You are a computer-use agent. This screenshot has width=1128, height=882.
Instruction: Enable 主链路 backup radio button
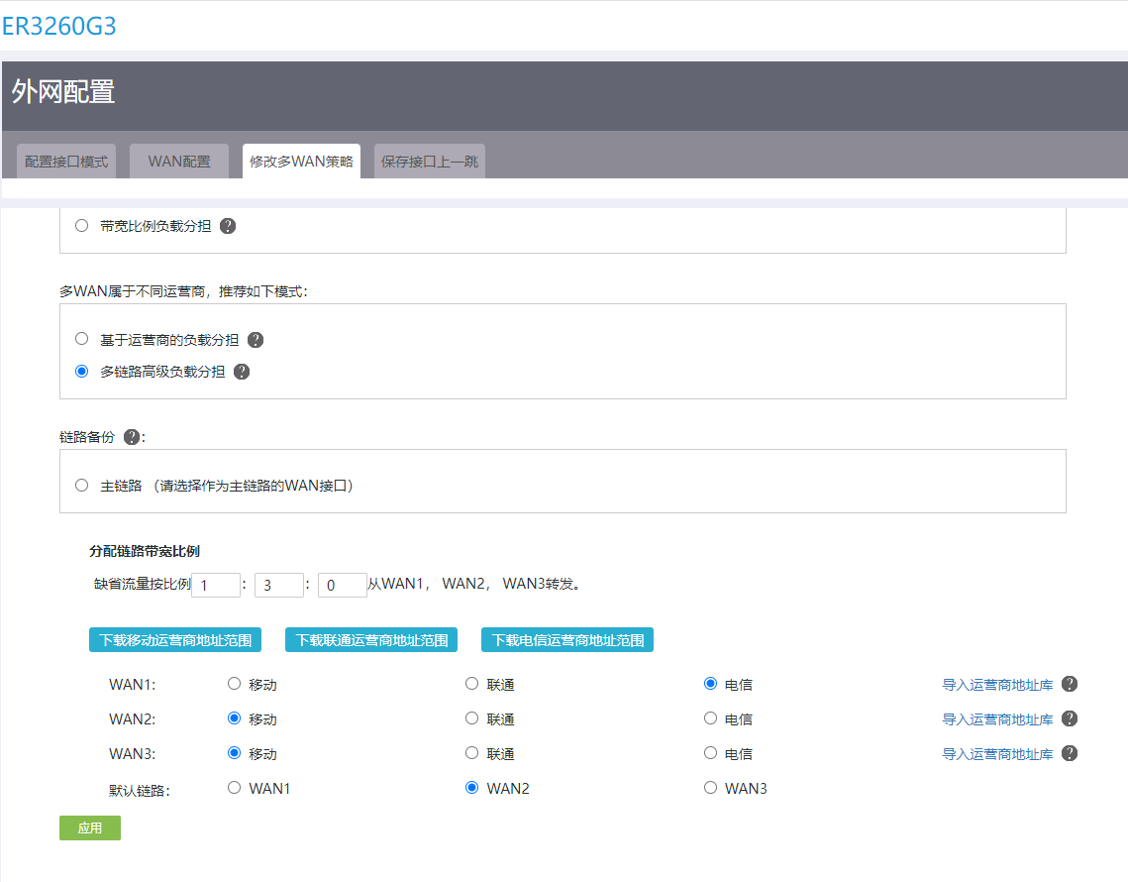click(x=82, y=486)
